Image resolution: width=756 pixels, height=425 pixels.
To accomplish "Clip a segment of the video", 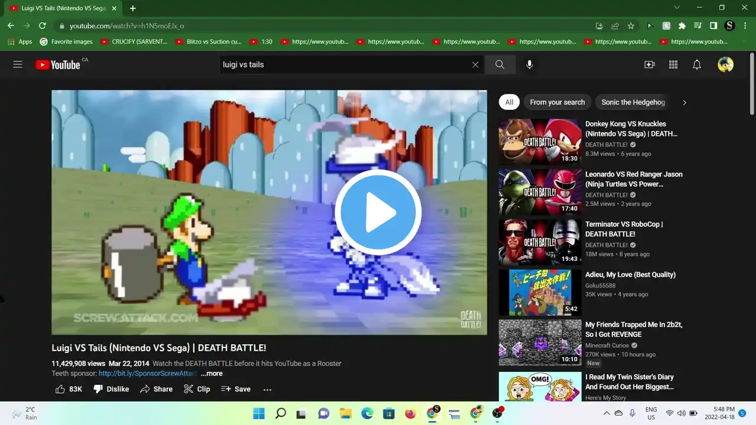I will (x=197, y=389).
